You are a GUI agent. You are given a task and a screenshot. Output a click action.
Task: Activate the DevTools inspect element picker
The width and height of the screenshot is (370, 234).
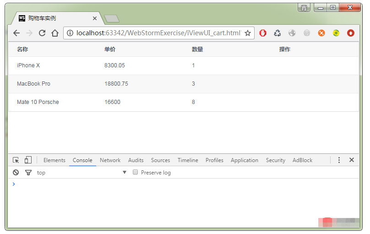(16, 160)
